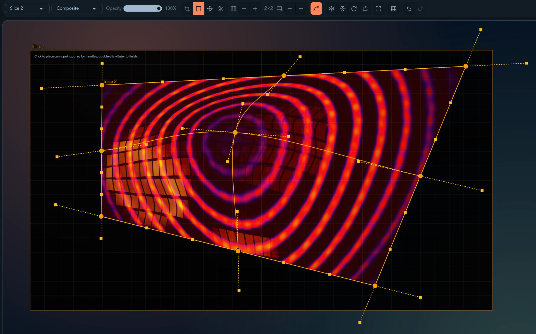
Task: Click the top-left corner warp point
Action: [102, 85]
